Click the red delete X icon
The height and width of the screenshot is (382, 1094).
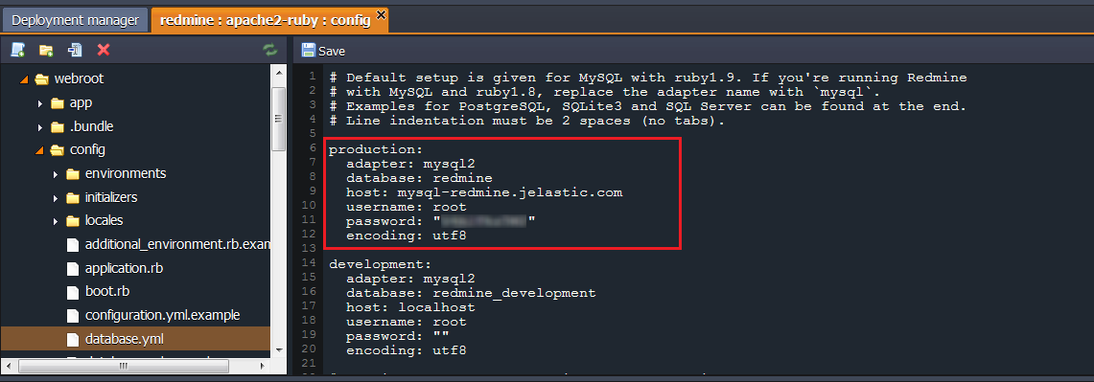click(104, 50)
